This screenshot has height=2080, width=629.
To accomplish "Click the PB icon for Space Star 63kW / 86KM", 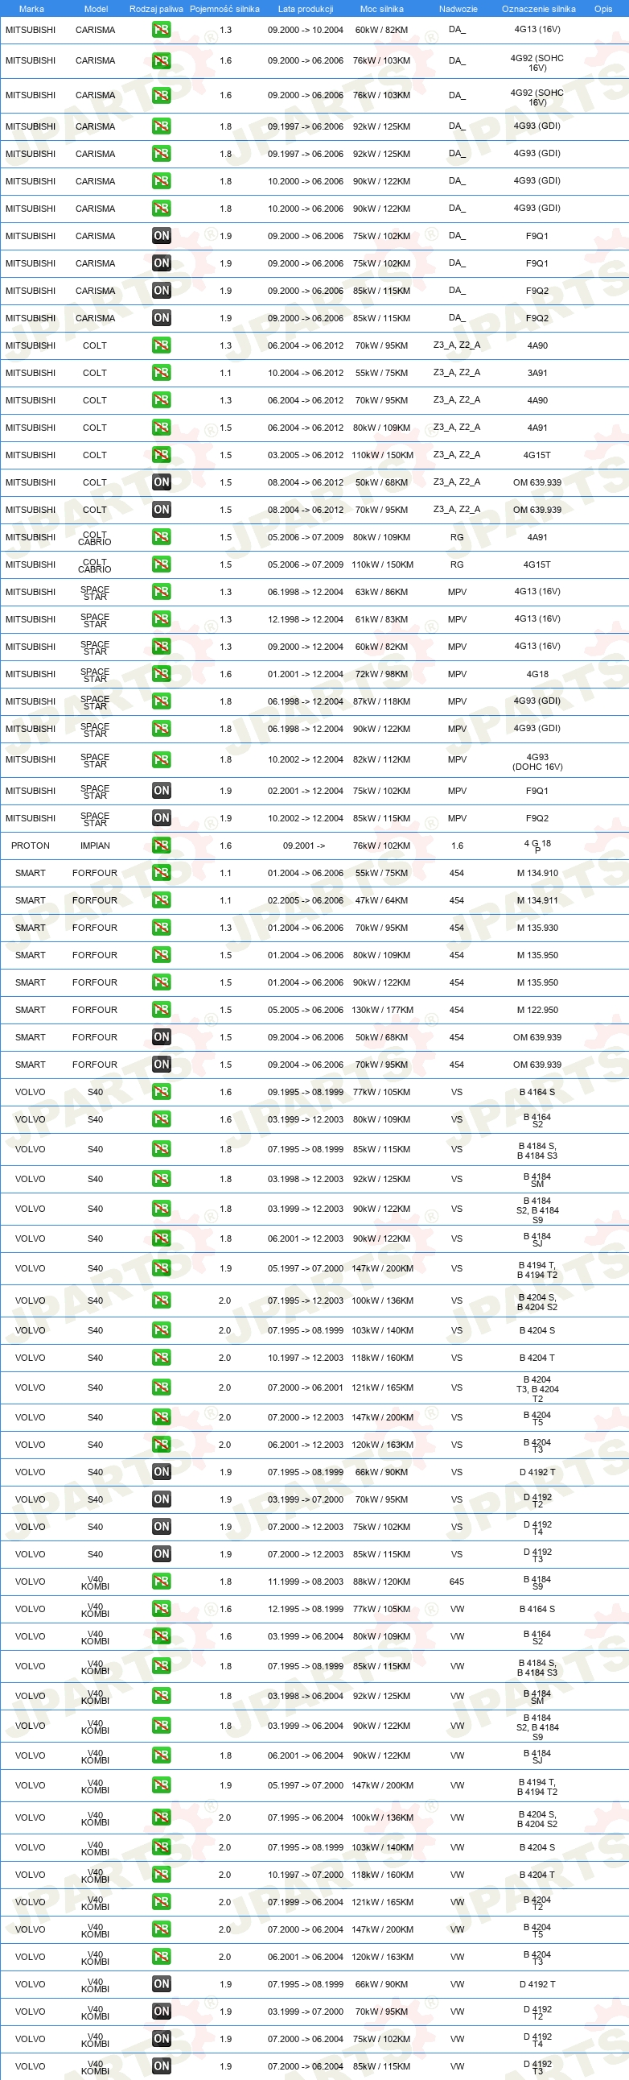I will [162, 592].
